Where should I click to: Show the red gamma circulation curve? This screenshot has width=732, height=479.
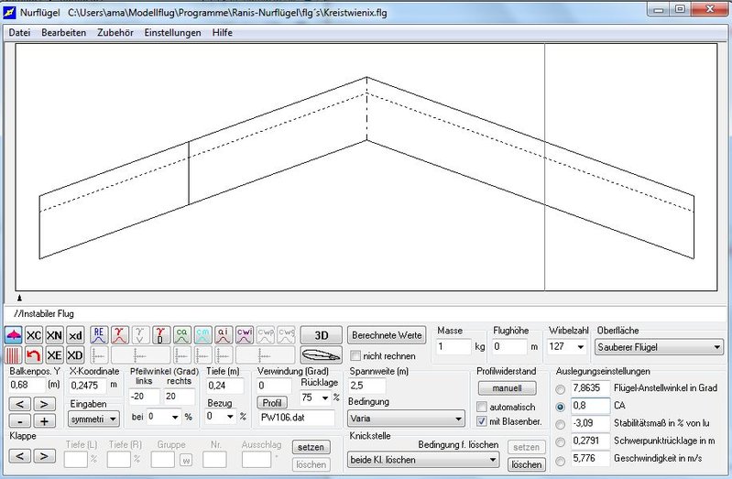pos(119,335)
